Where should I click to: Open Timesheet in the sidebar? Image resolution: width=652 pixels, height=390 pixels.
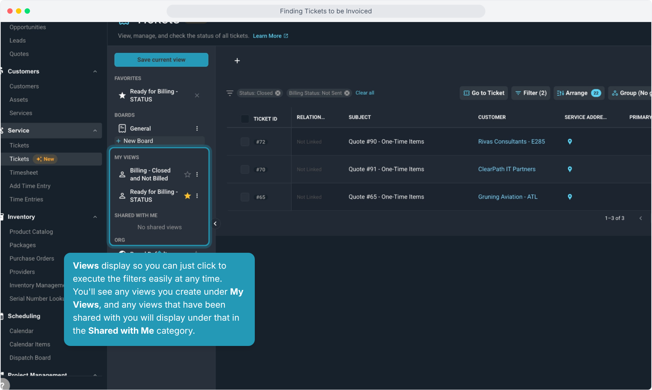[23, 173]
